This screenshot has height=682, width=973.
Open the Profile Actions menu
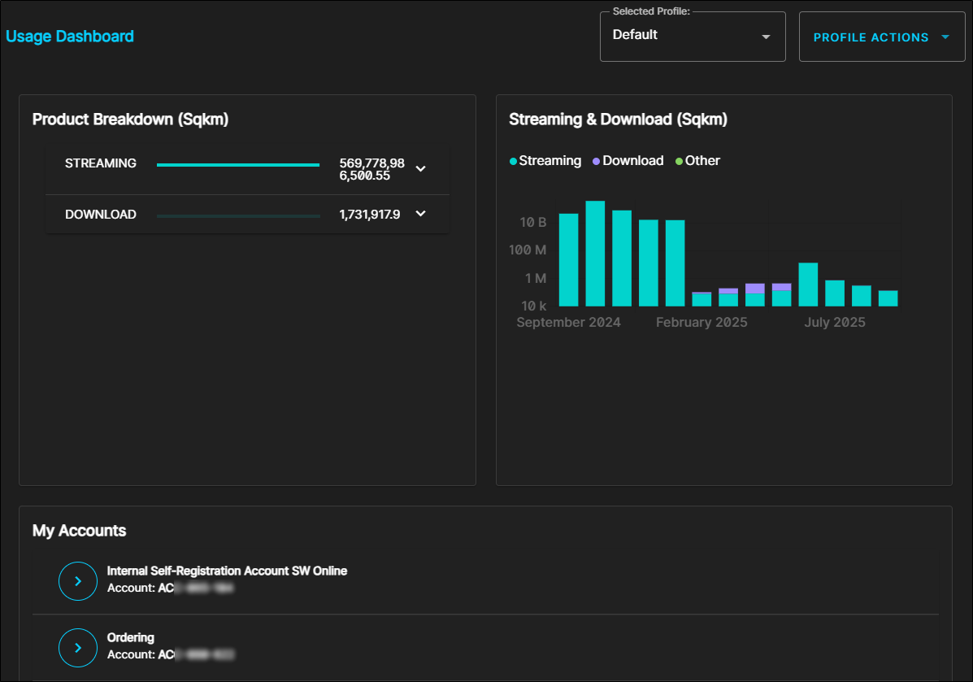pos(881,37)
